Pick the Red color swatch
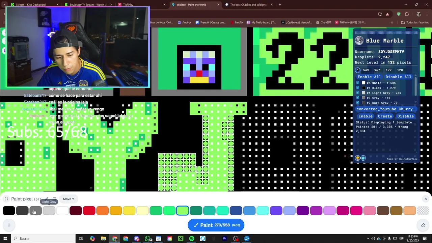Viewport: 432px width, 243px height. point(89,211)
